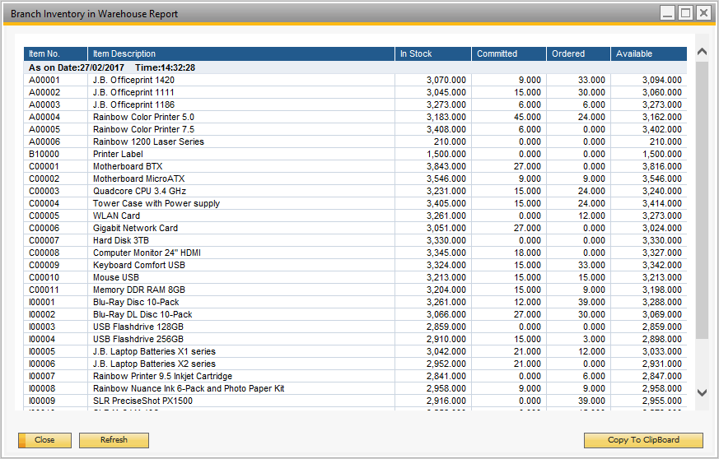
Task: Click the Item No. column header
Action: click(x=55, y=53)
